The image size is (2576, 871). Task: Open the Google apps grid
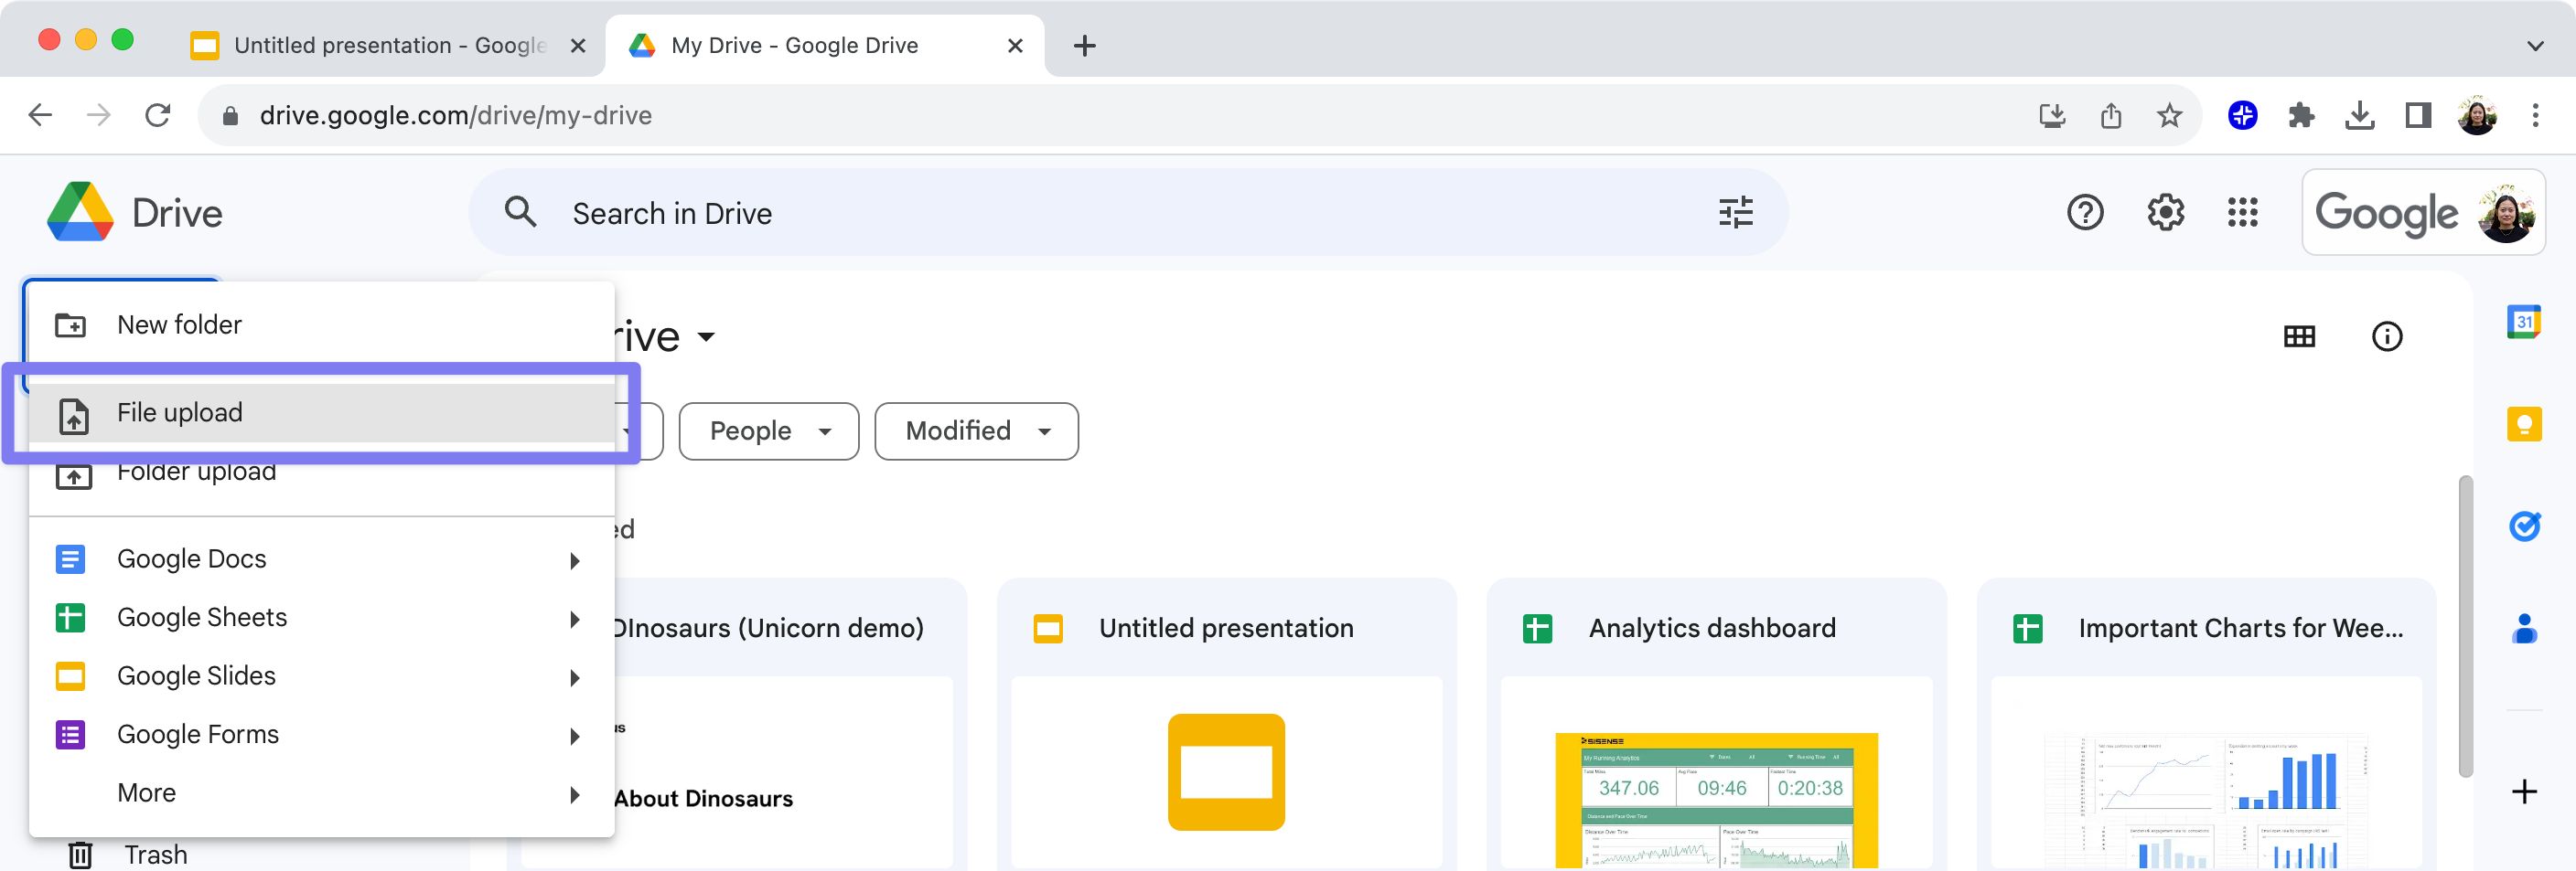pyautogui.click(x=2242, y=213)
